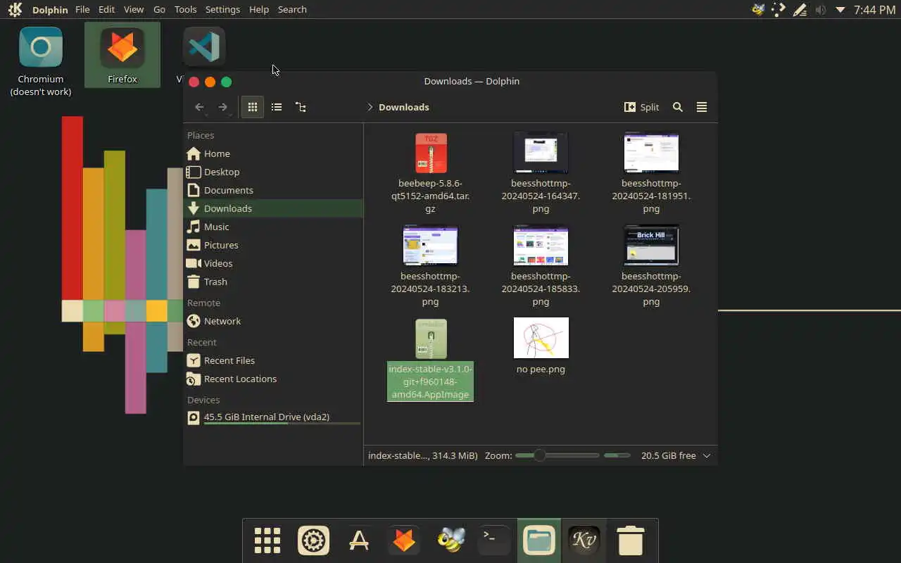Select the 45.5 GiB Internal Drive device

273,417
